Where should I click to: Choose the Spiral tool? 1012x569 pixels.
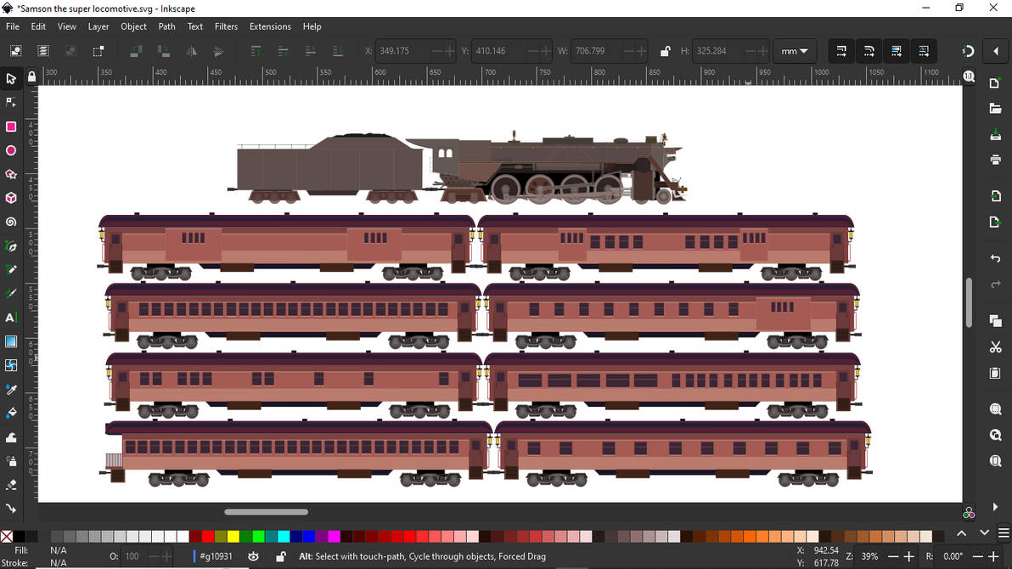pyautogui.click(x=11, y=221)
